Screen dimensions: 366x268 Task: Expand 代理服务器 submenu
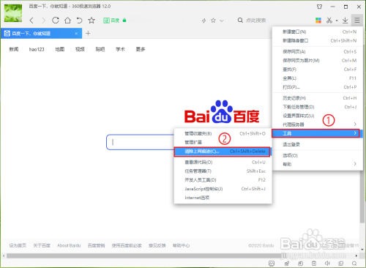coord(317,124)
